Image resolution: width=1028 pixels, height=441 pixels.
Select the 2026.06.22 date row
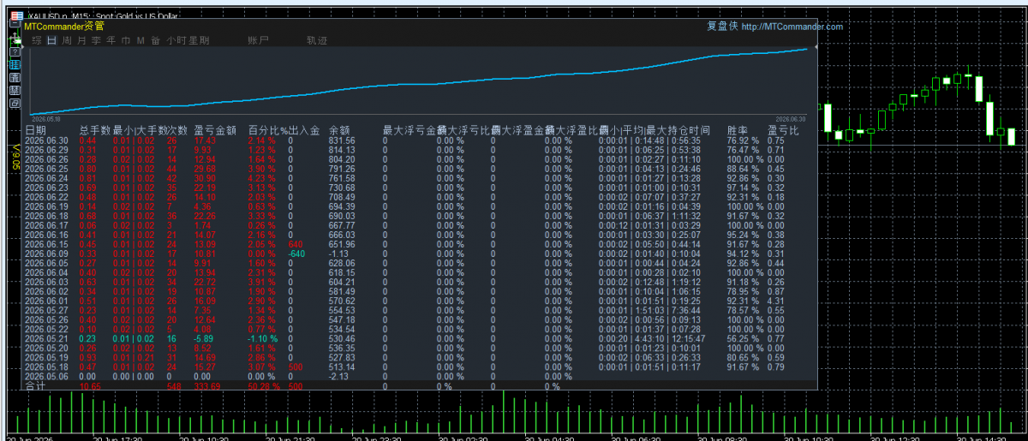[46, 197]
